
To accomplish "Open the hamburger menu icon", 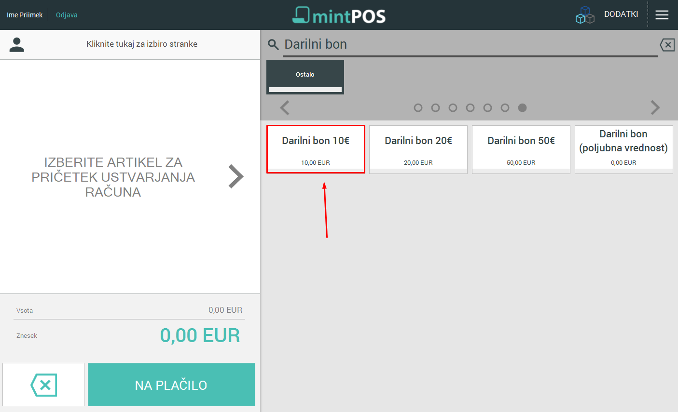I will point(662,15).
